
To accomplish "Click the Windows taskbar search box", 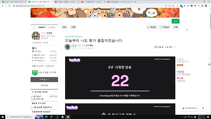I will (x=20, y=117).
